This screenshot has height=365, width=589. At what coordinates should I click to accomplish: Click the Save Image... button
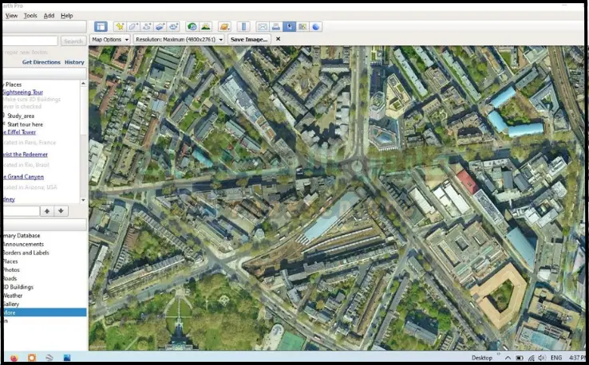click(x=248, y=39)
